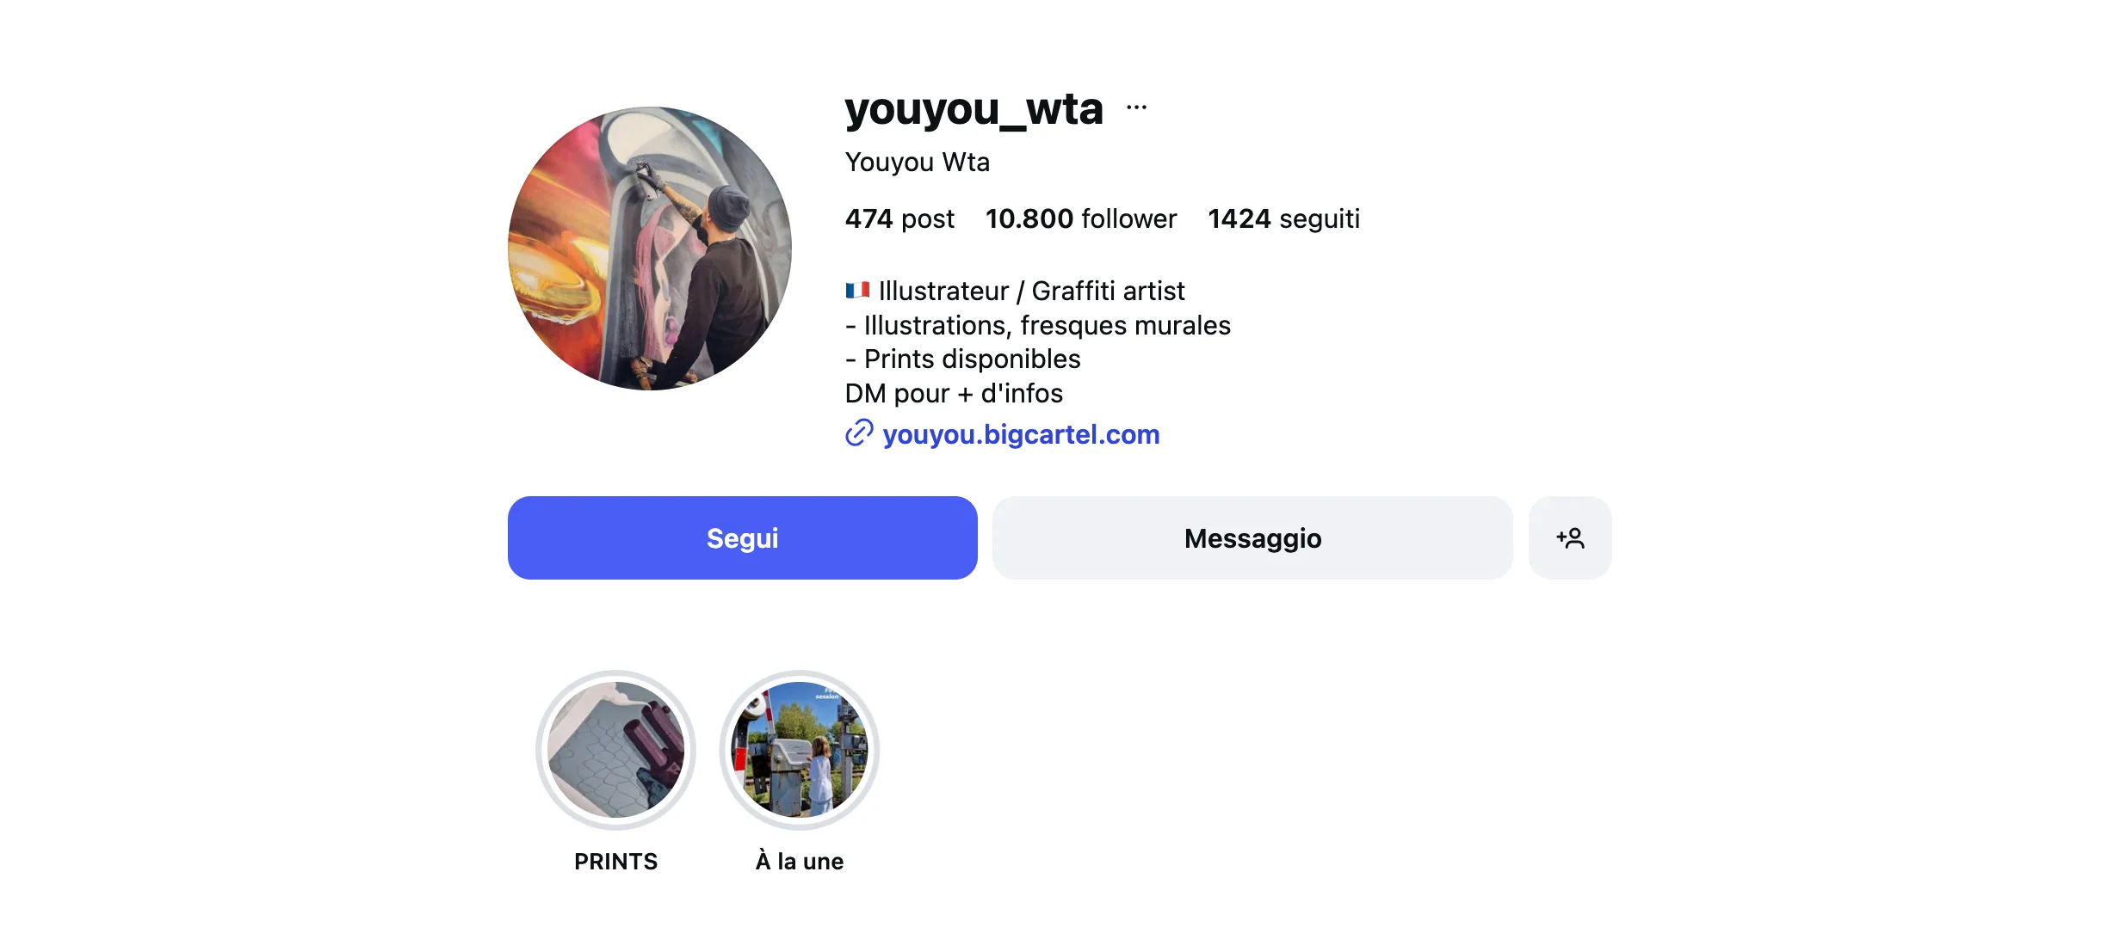Open the youyou_wta profile picture
Screen dimensions: 2114x927
pyautogui.click(x=650, y=249)
